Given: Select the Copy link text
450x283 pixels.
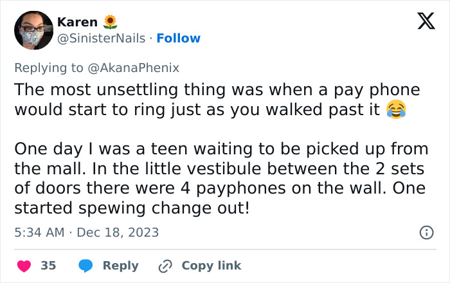Looking at the screenshot, I should [212, 266].
